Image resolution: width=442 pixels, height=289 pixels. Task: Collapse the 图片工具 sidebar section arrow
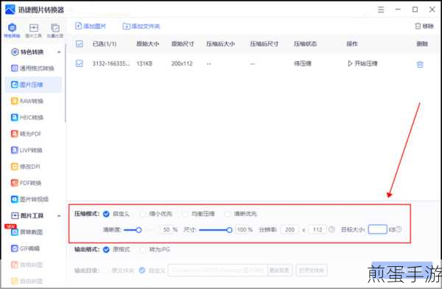pos(59,216)
